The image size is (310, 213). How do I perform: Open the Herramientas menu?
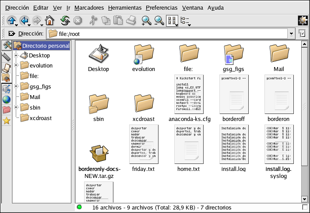(124, 7)
